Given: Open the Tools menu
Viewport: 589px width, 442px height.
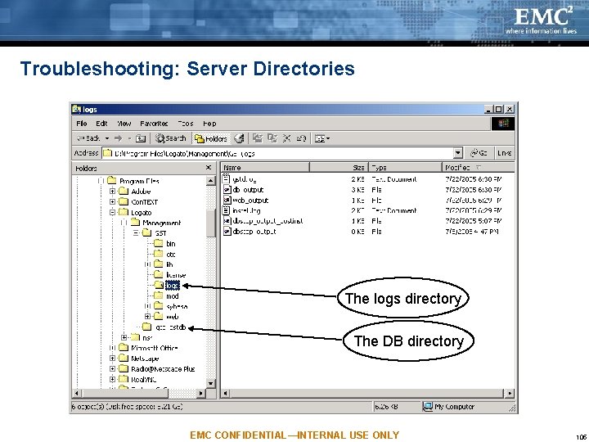Looking at the screenshot, I should point(185,124).
